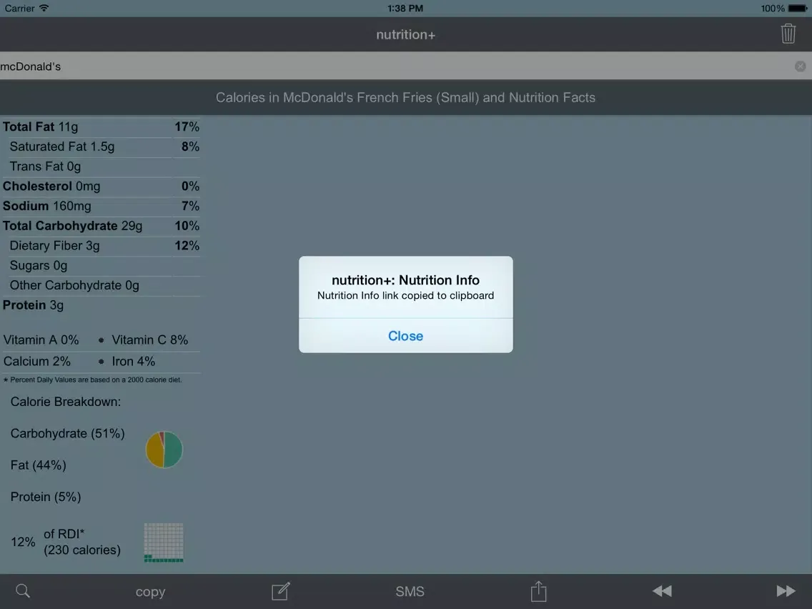Tap the Vitamin C 8% text
Image resolution: width=812 pixels, height=609 pixels.
[x=149, y=340]
